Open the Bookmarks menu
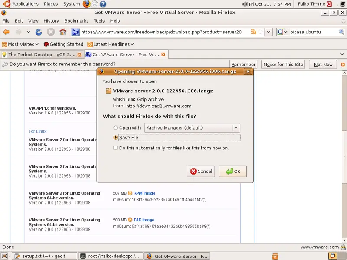This screenshot has width=347, height=260. tap(76, 21)
